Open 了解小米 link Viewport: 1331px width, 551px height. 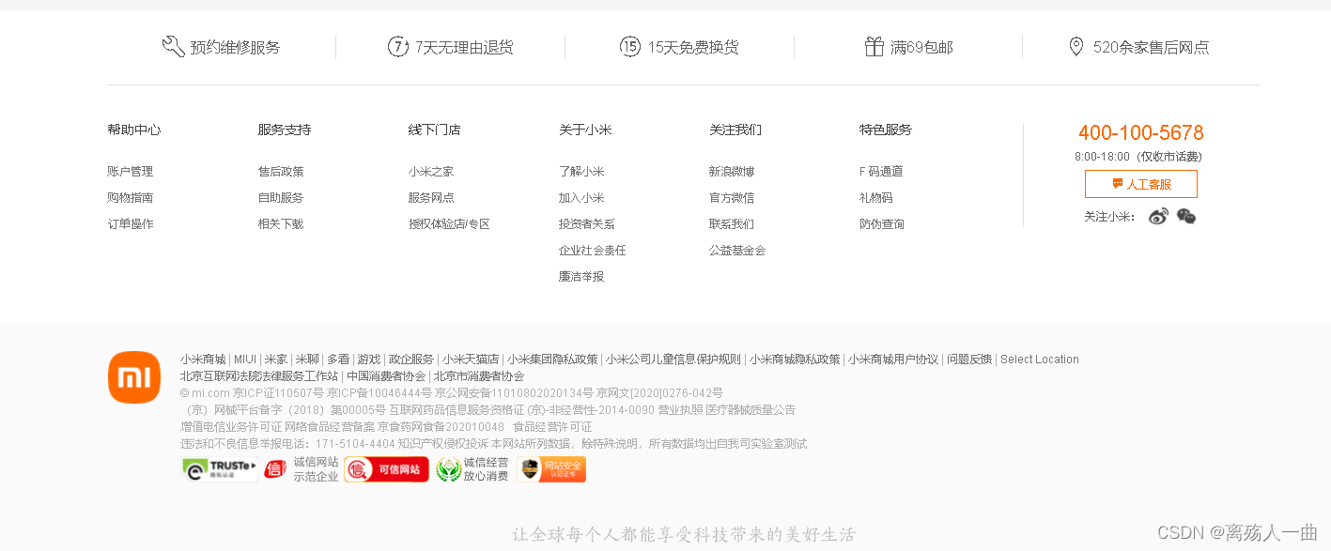click(581, 172)
